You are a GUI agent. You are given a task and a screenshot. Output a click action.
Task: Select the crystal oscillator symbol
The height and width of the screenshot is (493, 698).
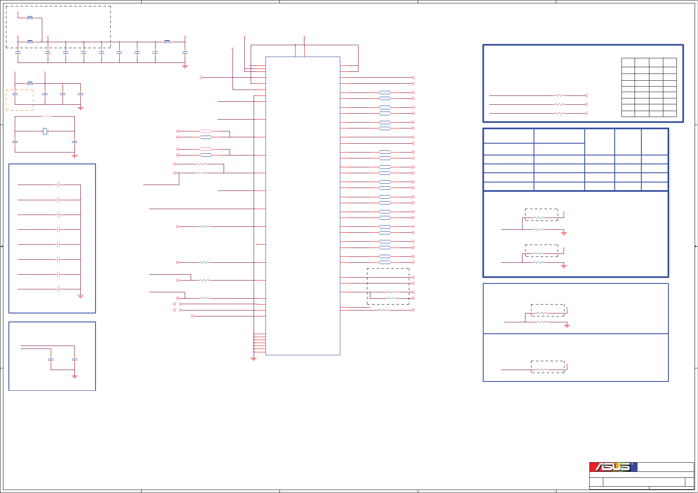tap(45, 131)
